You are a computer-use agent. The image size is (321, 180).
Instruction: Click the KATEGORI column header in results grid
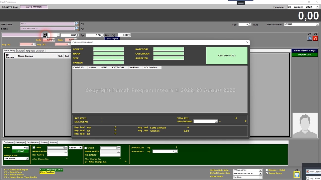[119, 67]
